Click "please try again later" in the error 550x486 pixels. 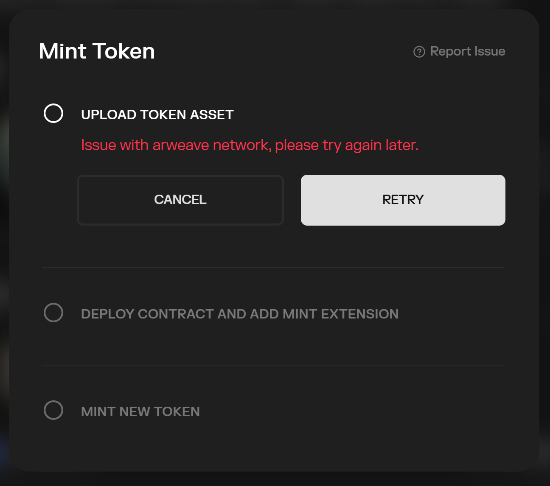click(x=346, y=145)
